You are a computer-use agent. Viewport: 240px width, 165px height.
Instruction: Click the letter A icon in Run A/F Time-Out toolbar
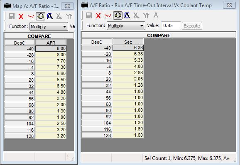pos(156,15)
